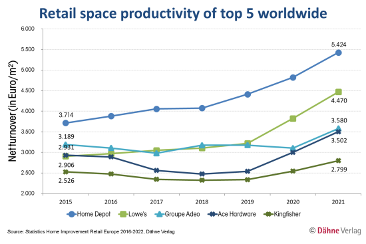
Task: Click the Lowe's 2021 square marker near 4.470
Action: tap(339, 92)
